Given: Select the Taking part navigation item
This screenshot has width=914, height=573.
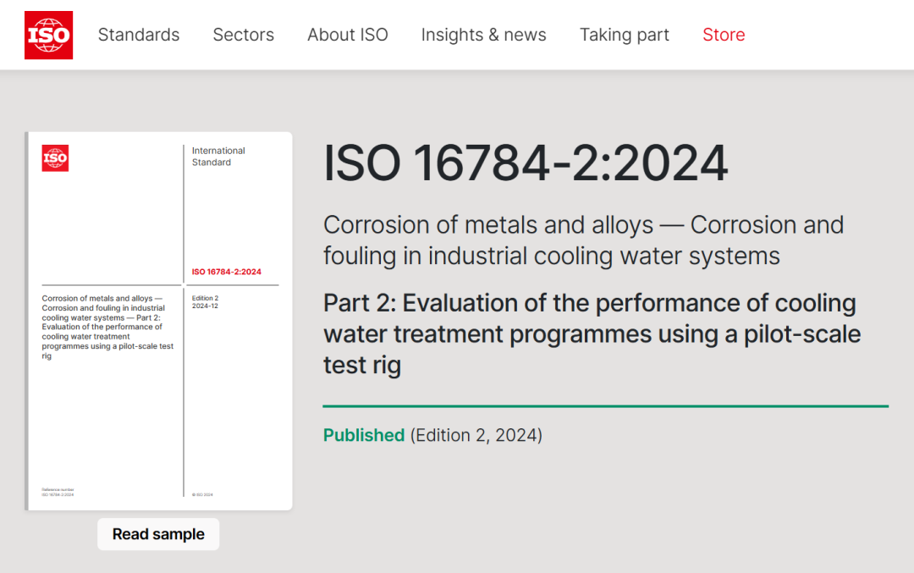Looking at the screenshot, I should 624,35.
